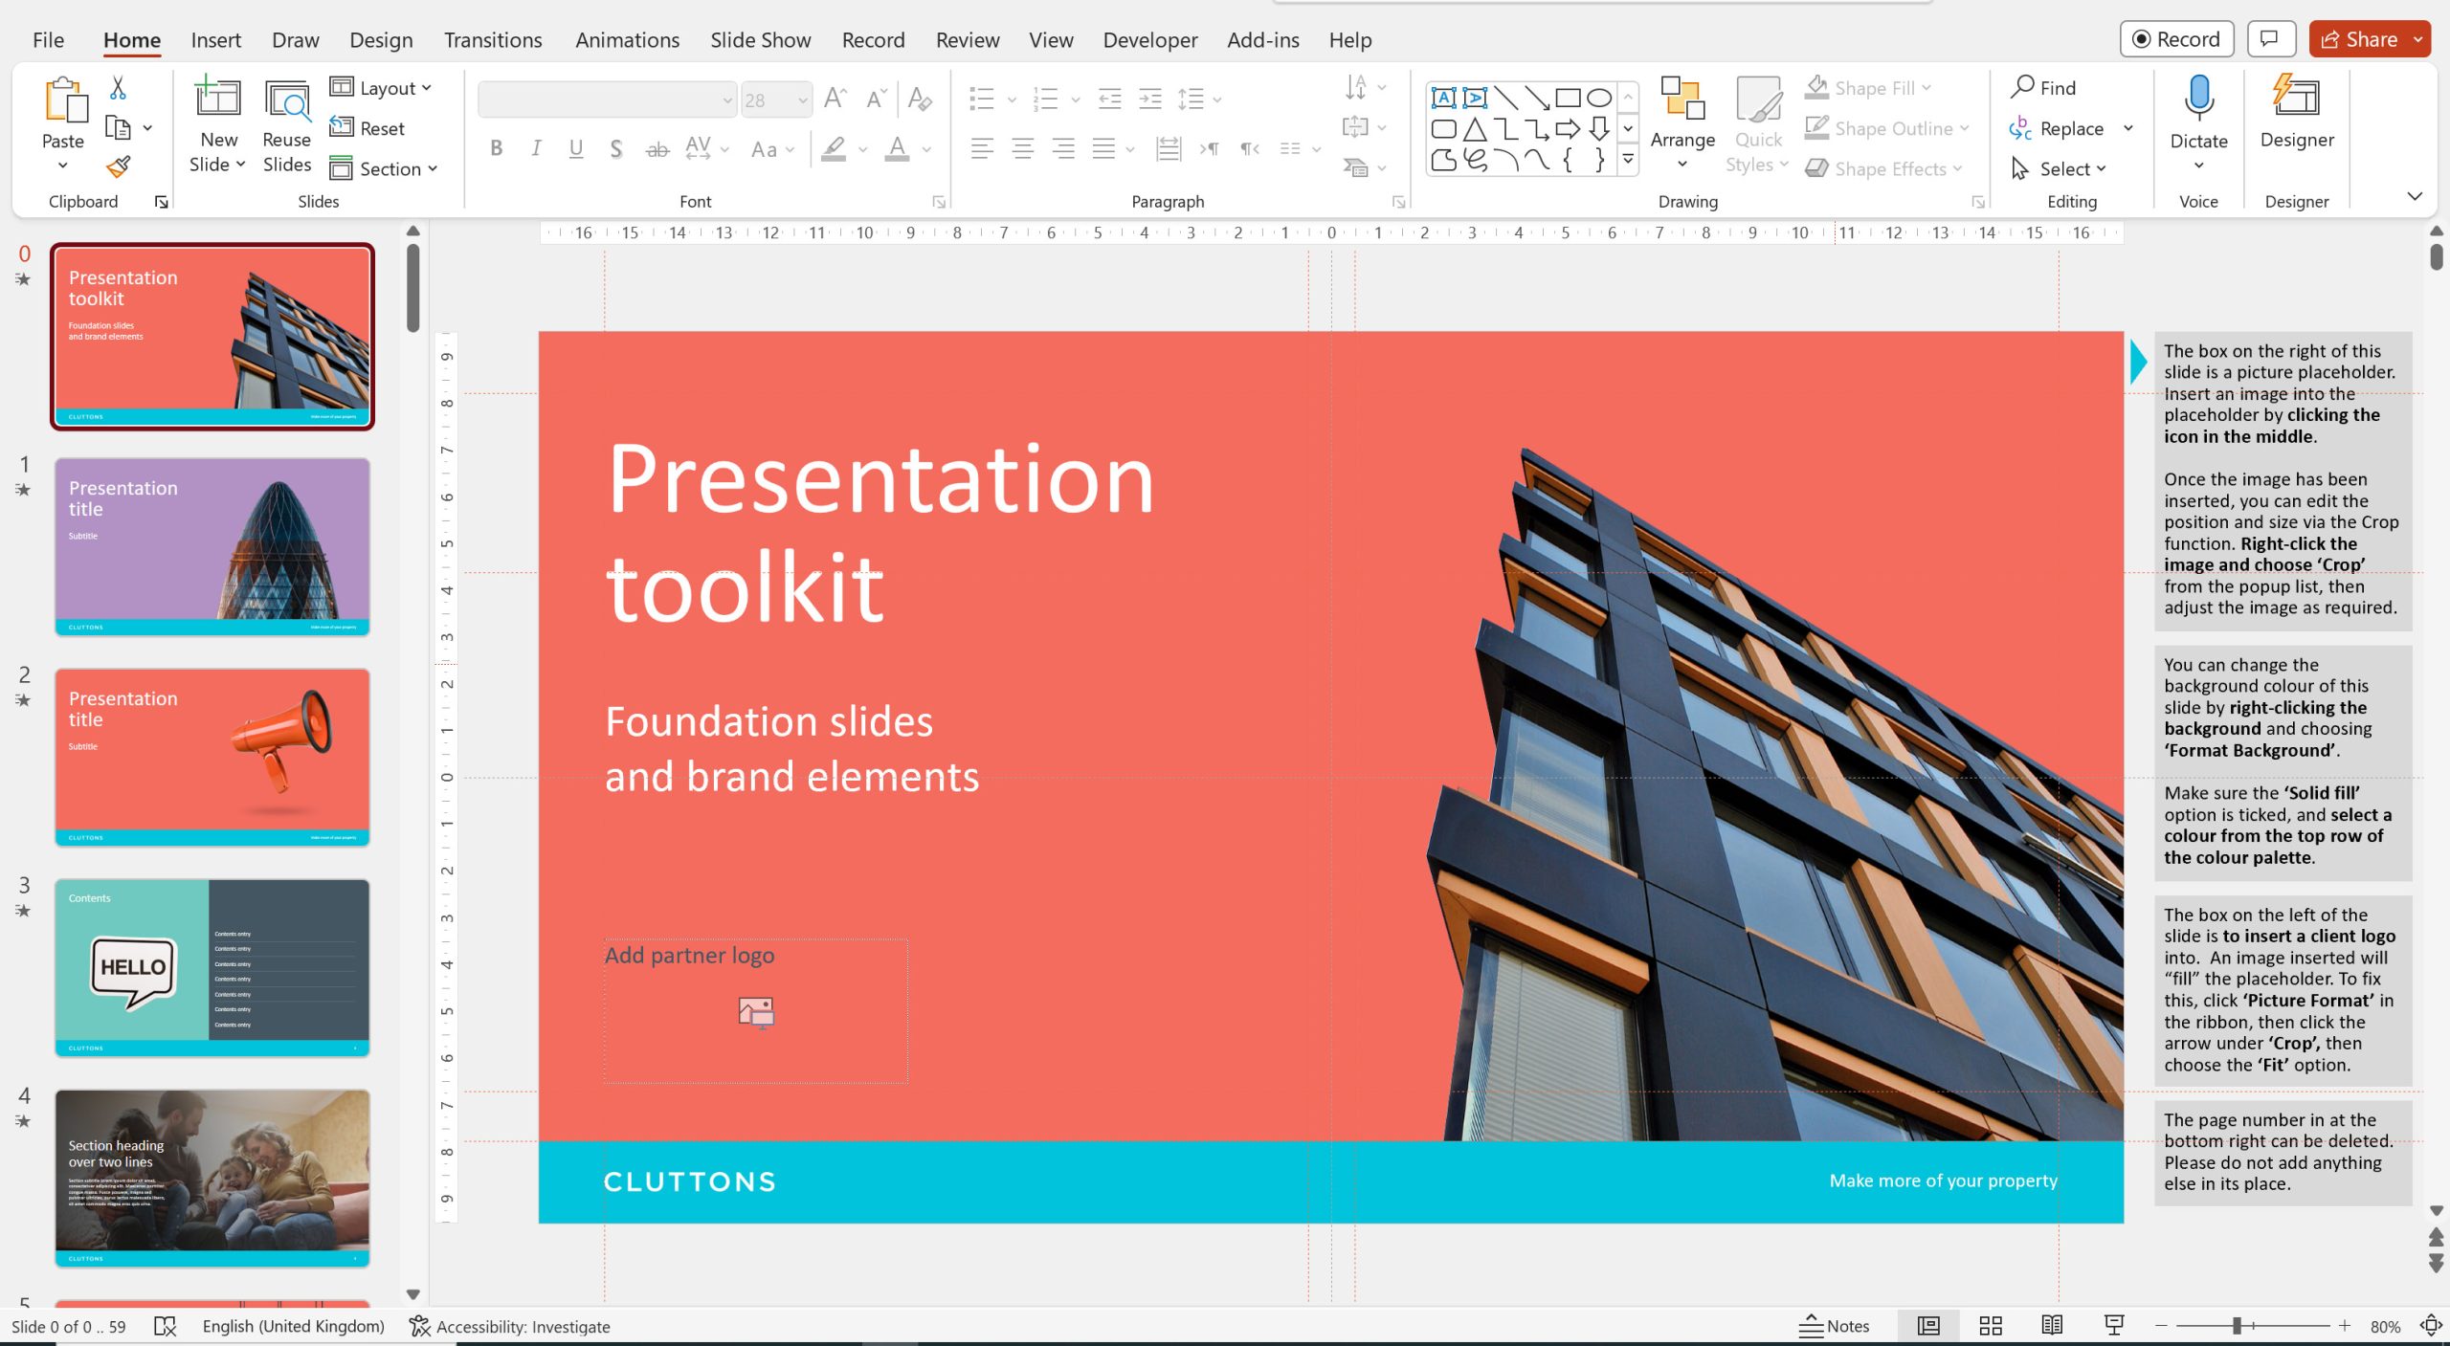This screenshot has height=1346, width=2450.
Task: Switch to Slide Sorter view
Action: pyautogui.click(x=1991, y=1325)
